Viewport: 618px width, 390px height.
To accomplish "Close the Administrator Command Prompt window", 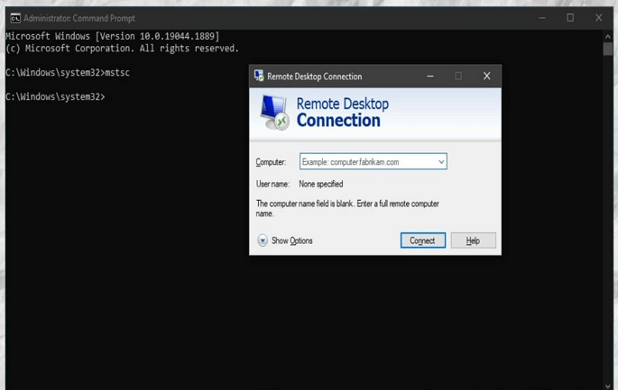I will pos(598,18).
